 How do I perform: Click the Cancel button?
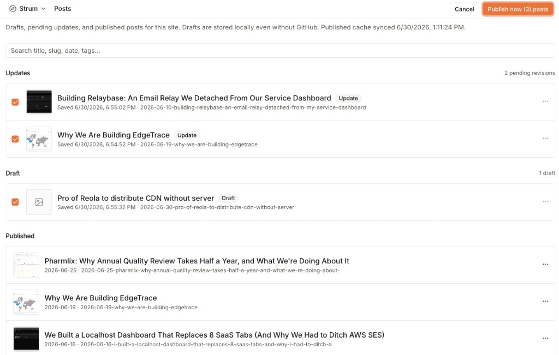464,9
